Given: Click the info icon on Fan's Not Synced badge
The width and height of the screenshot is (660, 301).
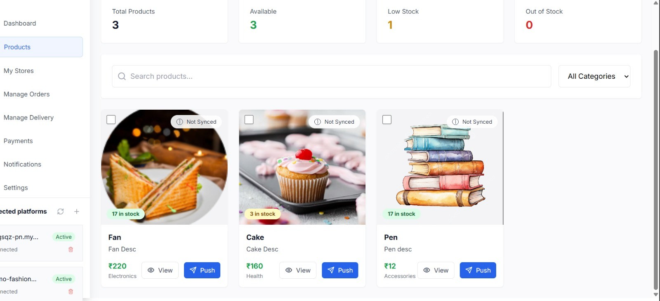Looking at the screenshot, I should point(180,122).
